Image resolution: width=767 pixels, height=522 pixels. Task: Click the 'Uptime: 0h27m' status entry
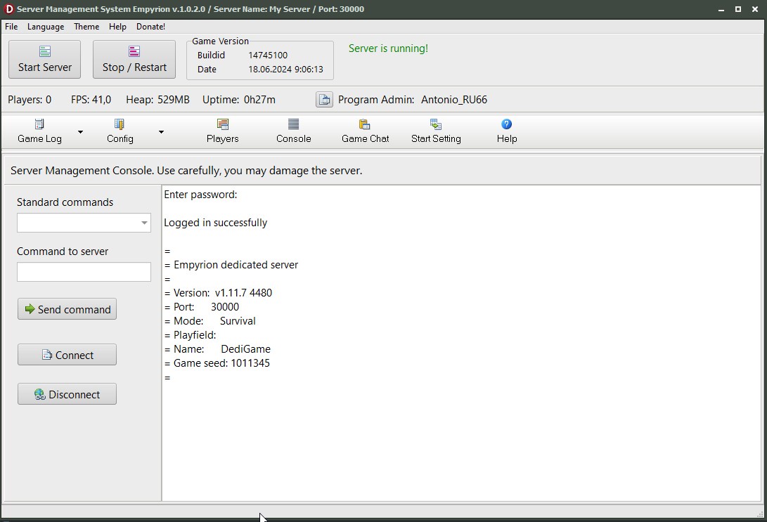coord(239,100)
